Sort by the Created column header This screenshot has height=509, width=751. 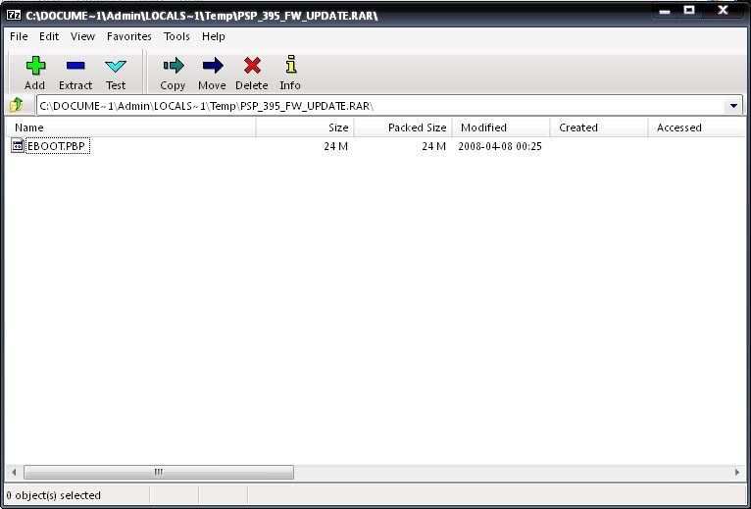(599, 127)
